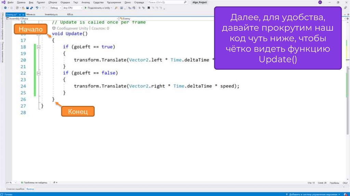Click the Undo arrow icon
This screenshot has width=350, height=196.
[x=37, y=8]
